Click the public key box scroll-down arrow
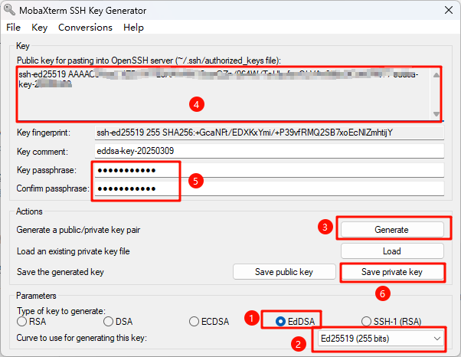This screenshot has height=357, width=461. point(436,114)
